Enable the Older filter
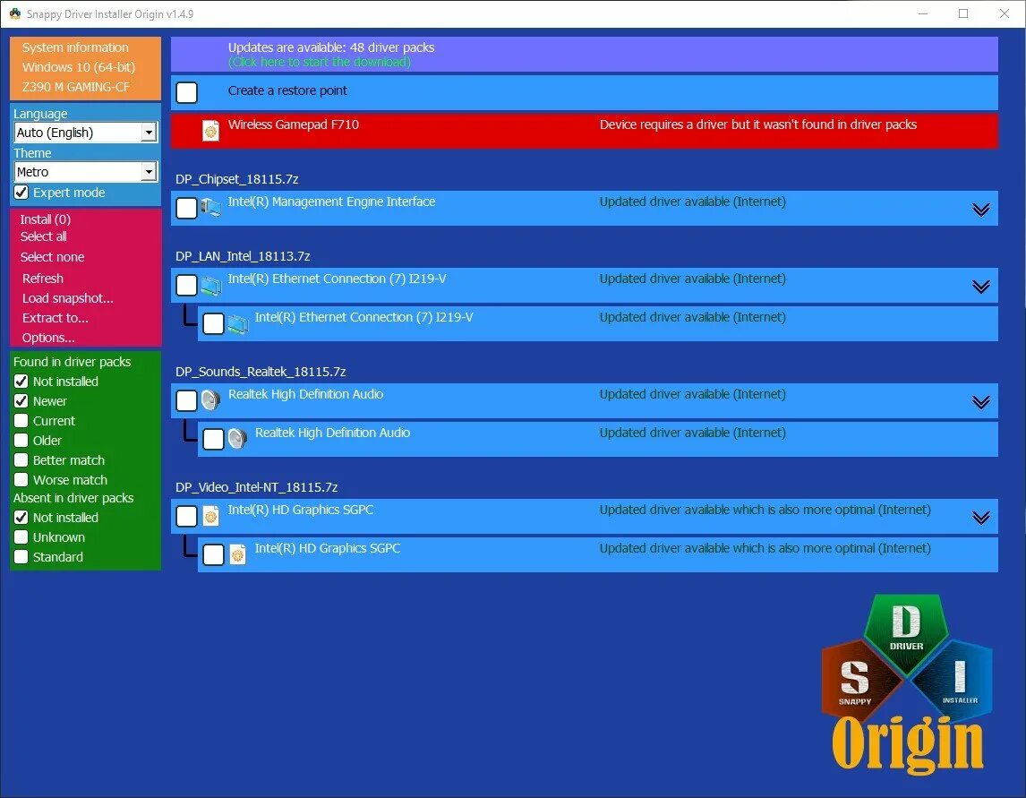Image resolution: width=1026 pixels, height=798 pixels. point(21,440)
